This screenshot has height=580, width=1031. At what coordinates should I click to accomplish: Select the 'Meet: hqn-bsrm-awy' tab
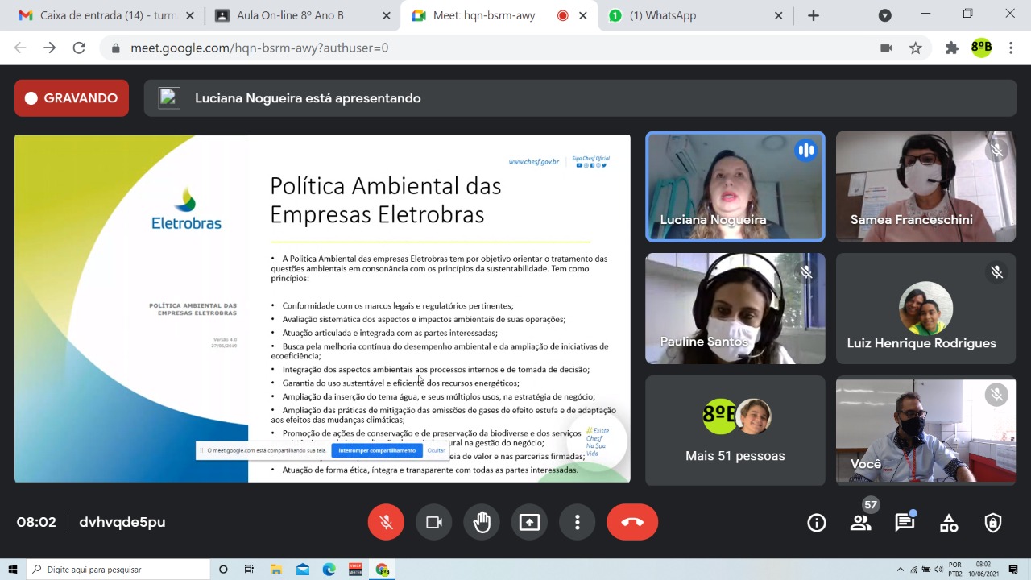499,15
